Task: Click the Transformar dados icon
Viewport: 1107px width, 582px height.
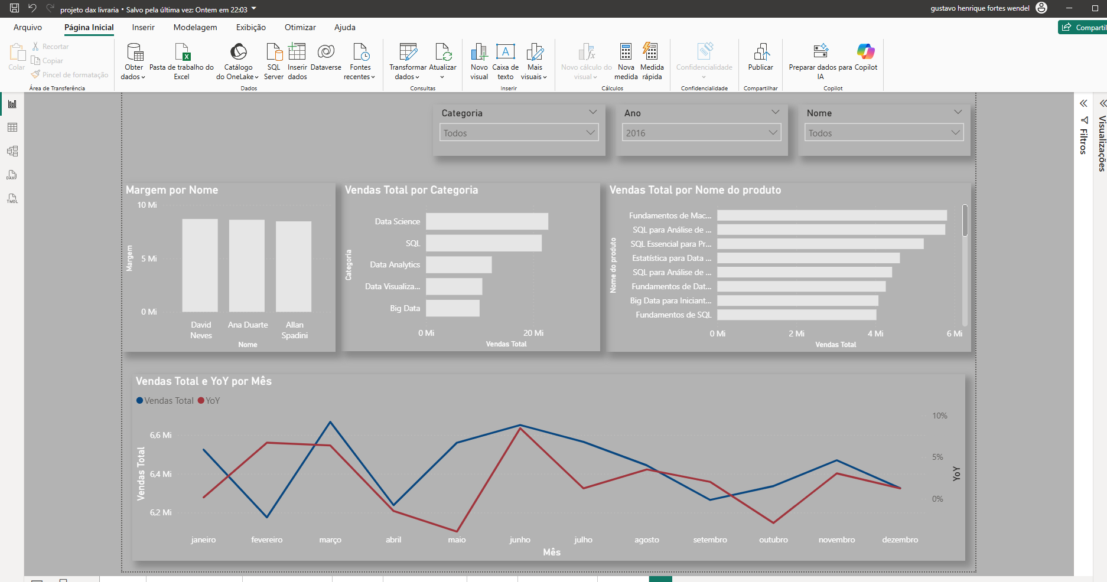Action: (408, 52)
